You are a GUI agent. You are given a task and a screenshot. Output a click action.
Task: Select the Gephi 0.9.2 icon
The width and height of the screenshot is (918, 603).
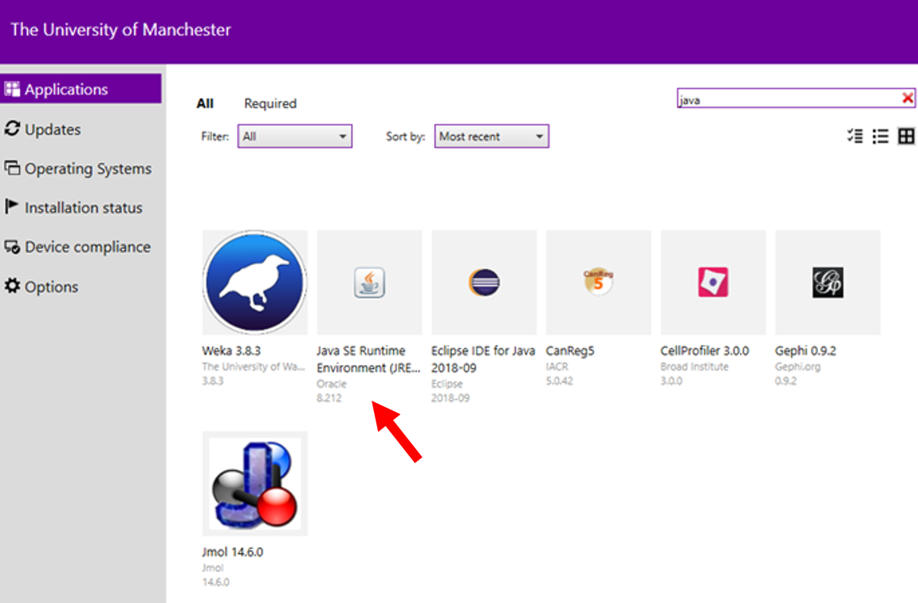827,282
